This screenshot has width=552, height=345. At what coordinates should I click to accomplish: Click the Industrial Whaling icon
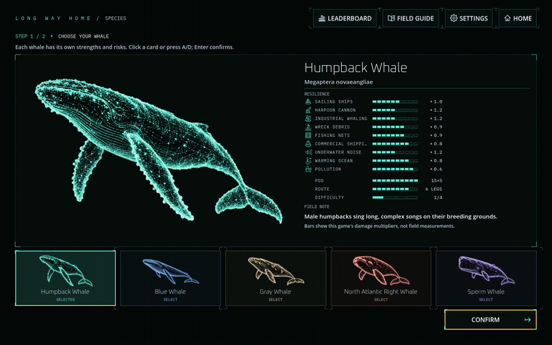[x=308, y=118]
